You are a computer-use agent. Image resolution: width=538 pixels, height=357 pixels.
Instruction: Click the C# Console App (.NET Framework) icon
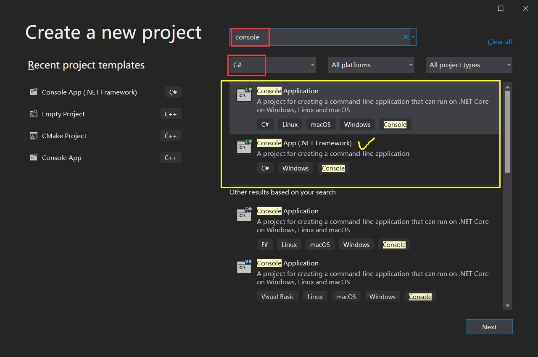244,147
